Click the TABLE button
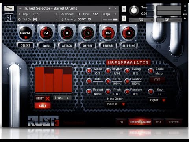The image size is (189, 142). (x=43, y=106)
